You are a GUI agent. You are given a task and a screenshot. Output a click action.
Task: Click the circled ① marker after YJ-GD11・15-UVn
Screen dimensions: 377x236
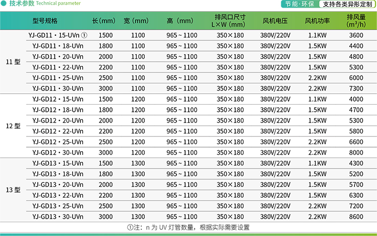point(85,35)
